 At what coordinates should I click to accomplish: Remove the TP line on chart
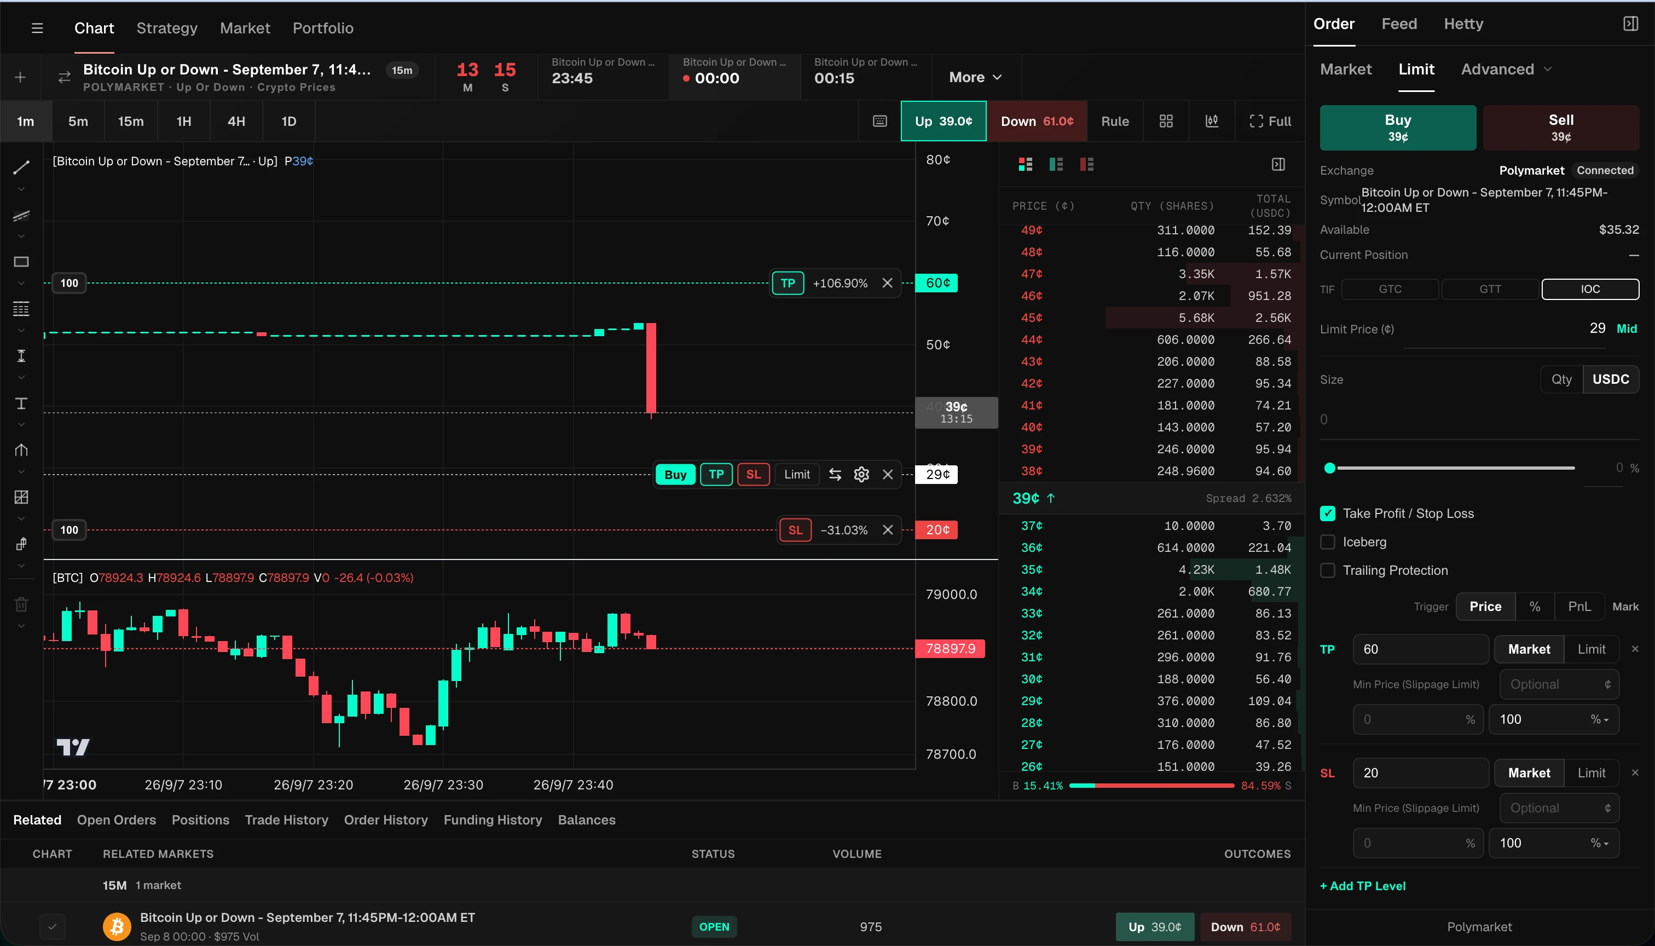click(x=887, y=282)
